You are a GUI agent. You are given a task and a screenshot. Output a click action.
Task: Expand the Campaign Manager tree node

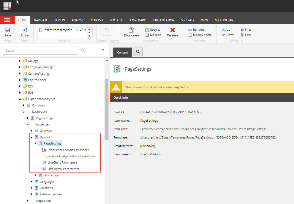pos(20,67)
